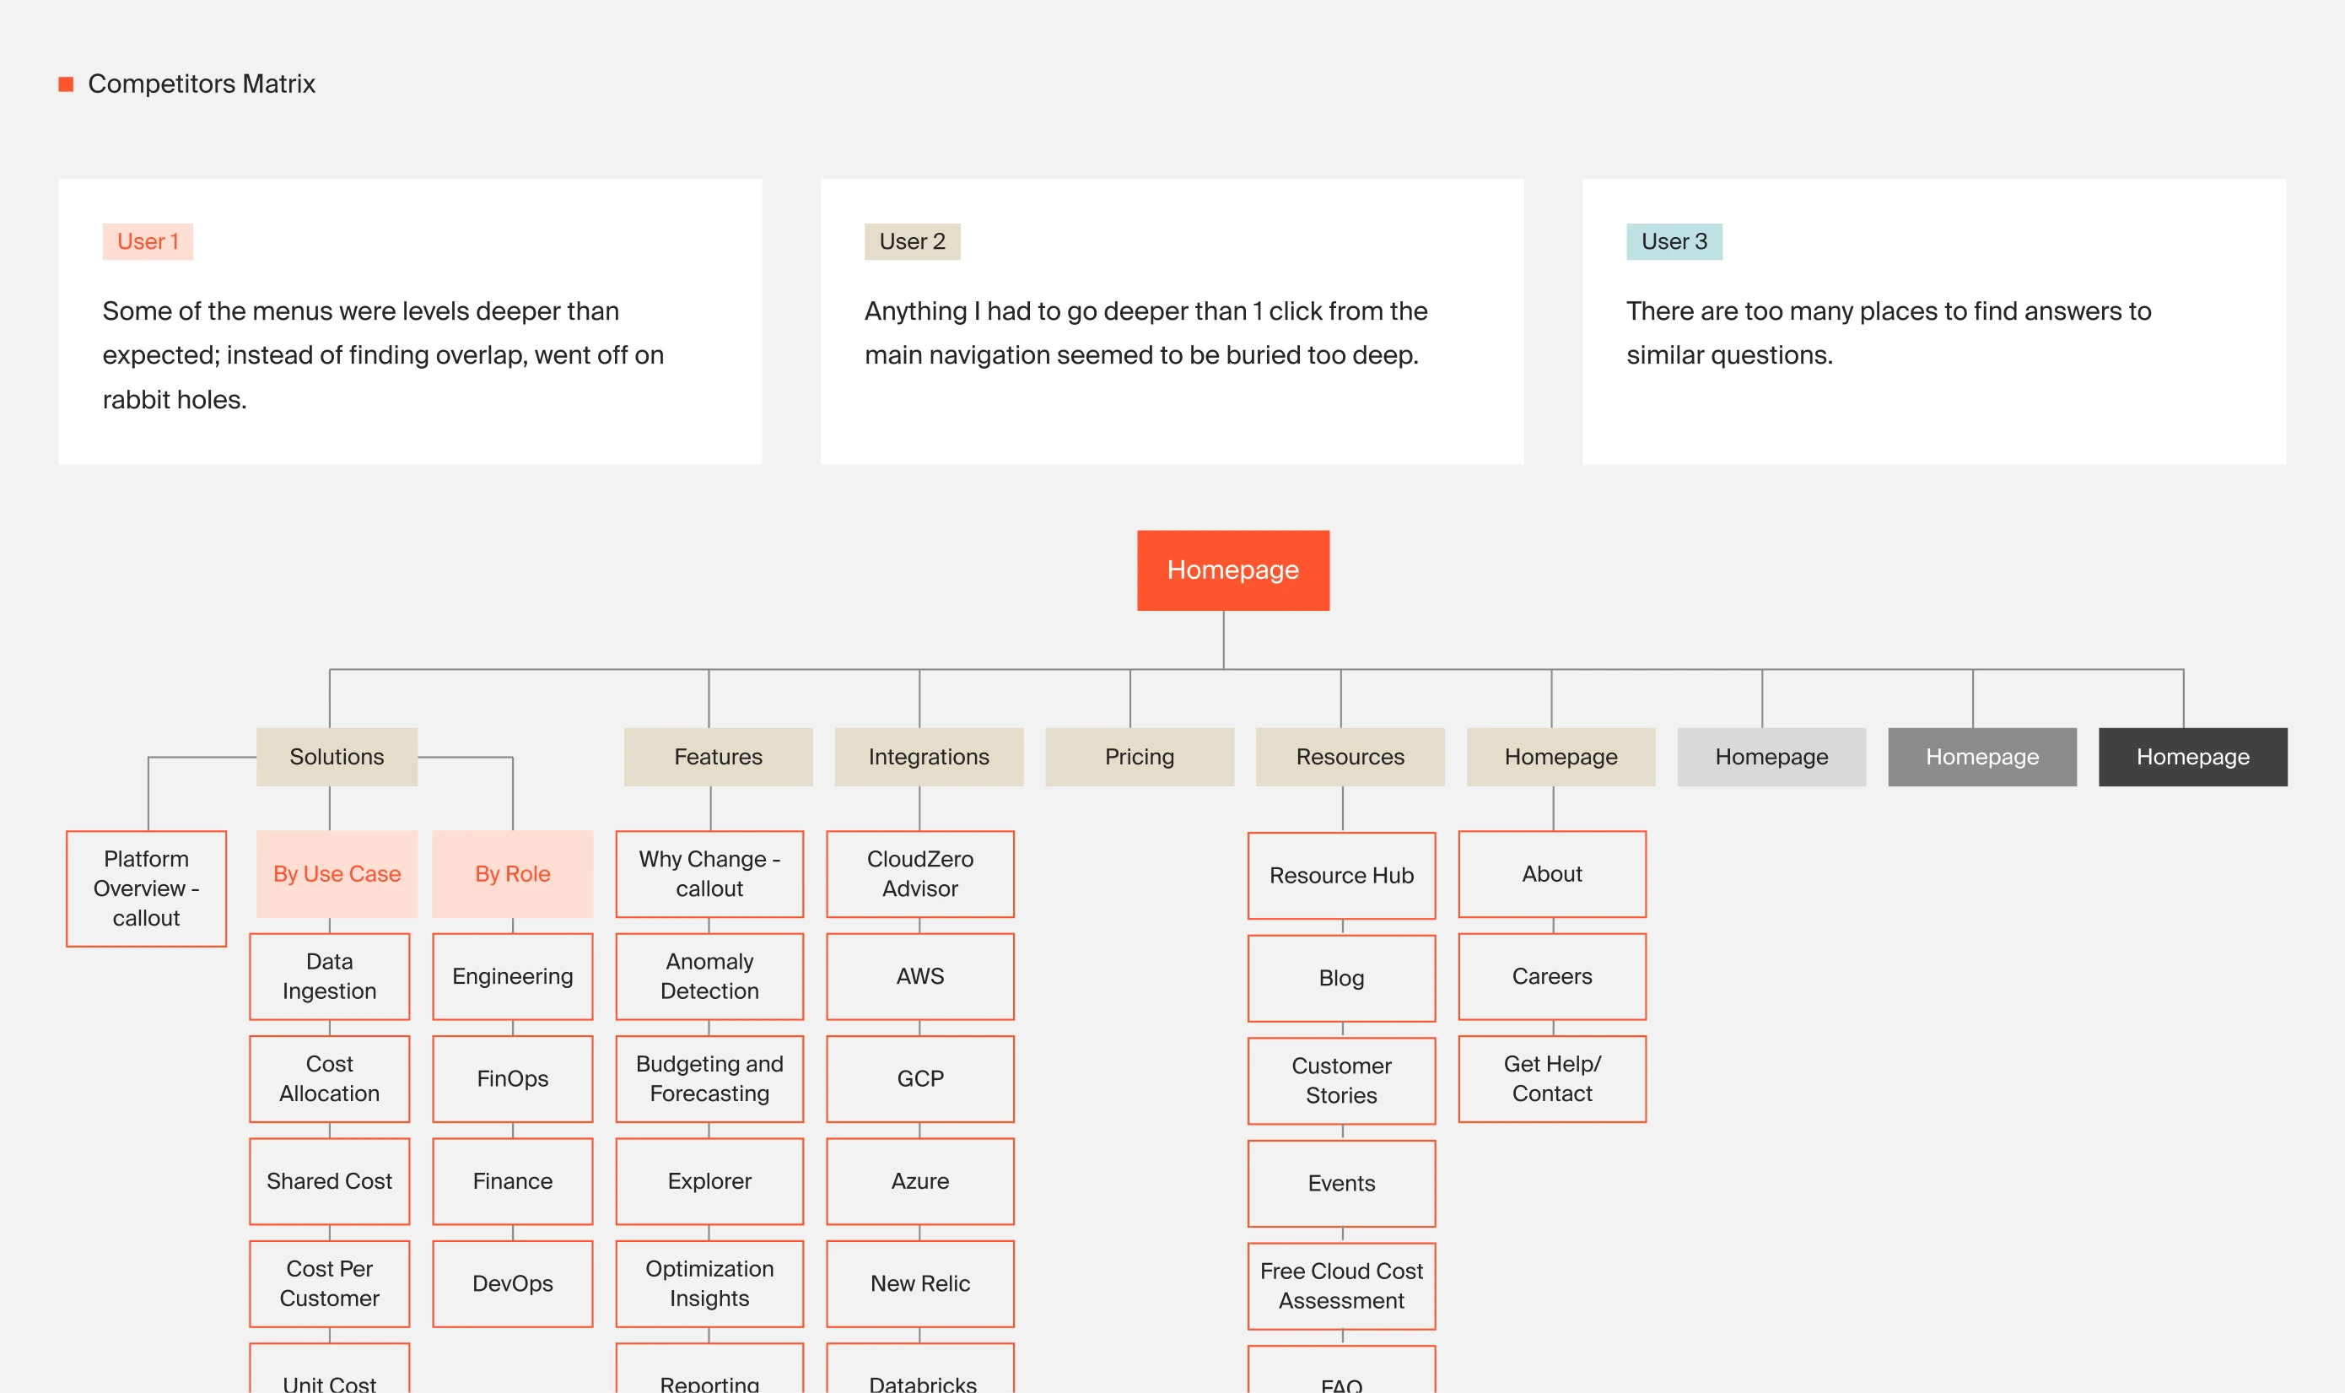Click the Integrations node
Image resolution: width=2345 pixels, height=1393 pixels.
click(x=928, y=757)
